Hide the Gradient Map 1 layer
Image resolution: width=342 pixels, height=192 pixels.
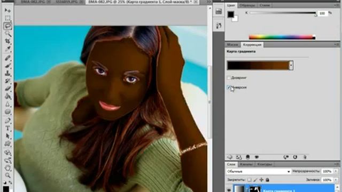click(x=229, y=190)
